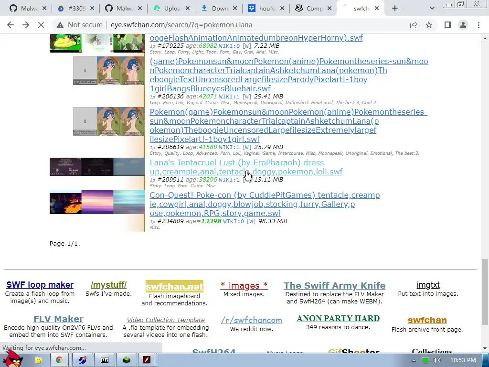Click the page scrollbar up arrow
Screen dimensions: 489x367
485,38
